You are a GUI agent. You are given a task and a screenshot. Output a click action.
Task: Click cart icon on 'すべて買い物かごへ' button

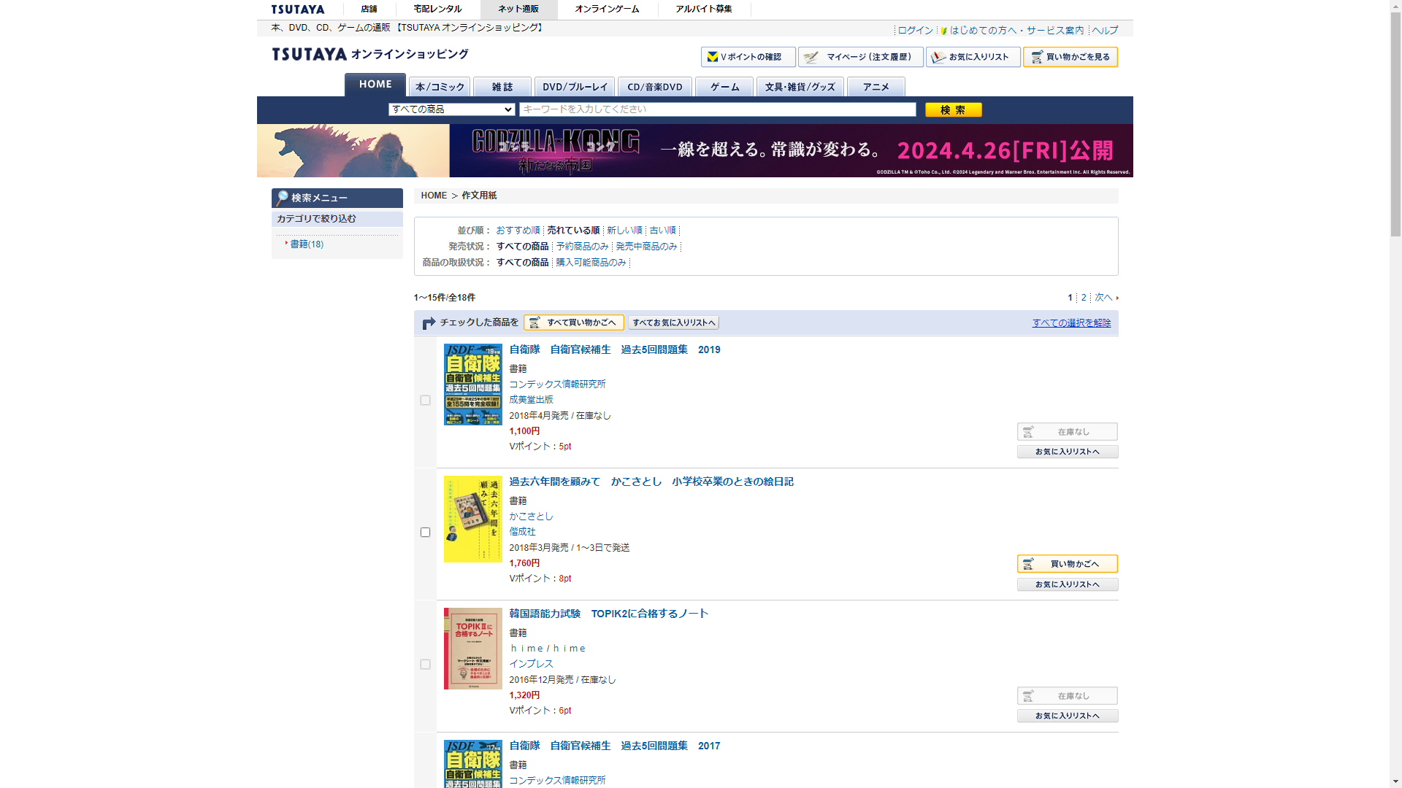tap(535, 322)
